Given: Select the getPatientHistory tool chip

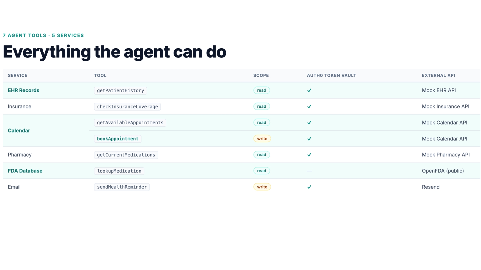Looking at the screenshot, I should click(x=121, y=90).
